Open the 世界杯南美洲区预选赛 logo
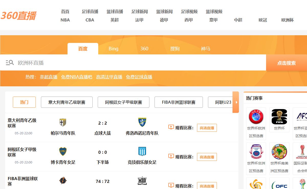This screenshot has width=307, height=189. 279,152
